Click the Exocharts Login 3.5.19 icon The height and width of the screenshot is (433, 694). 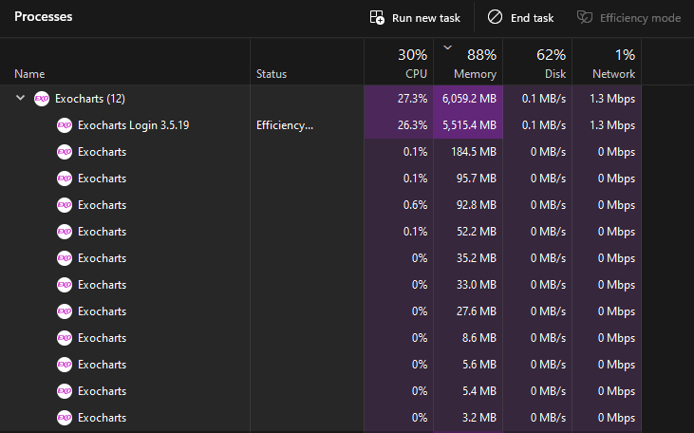tap(65, 125)
